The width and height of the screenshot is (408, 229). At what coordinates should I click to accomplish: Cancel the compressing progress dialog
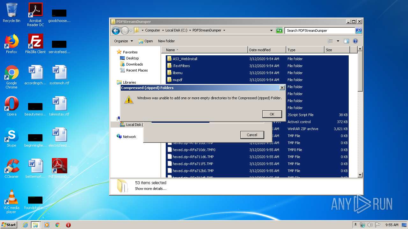(x=252, y=135)
